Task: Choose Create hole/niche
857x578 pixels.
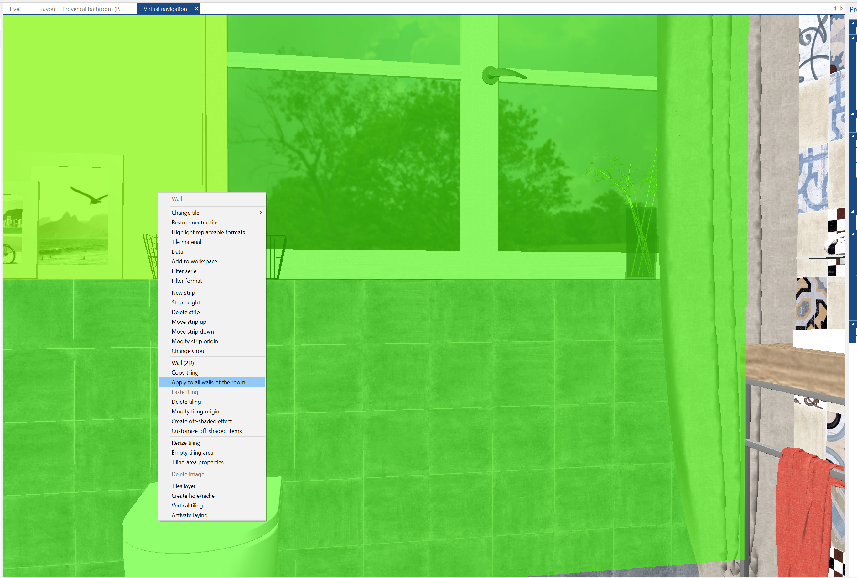Action: coord(212,496)
